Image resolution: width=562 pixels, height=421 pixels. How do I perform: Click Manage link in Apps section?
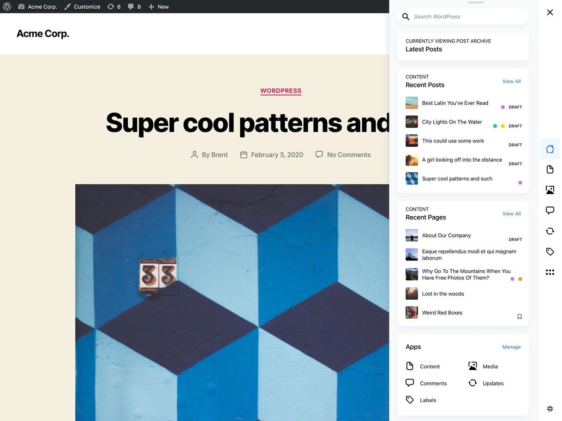pyautogui.click(x=511, y=347)
